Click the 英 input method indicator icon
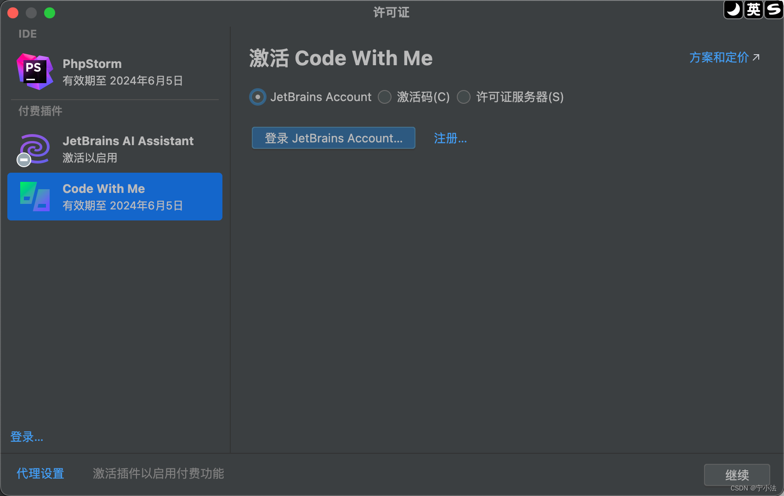The height and width of the screenshot is (496, 784). click(753, 10)
